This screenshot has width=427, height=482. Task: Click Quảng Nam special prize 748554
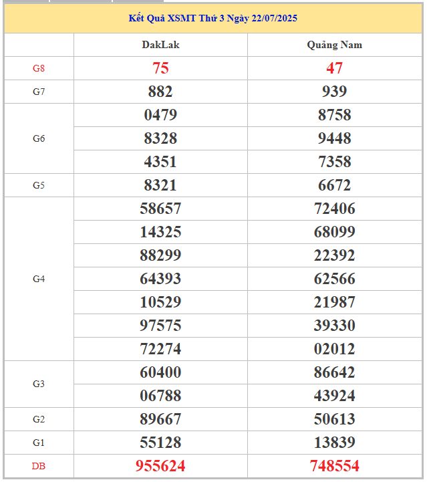tap(334, 466)
